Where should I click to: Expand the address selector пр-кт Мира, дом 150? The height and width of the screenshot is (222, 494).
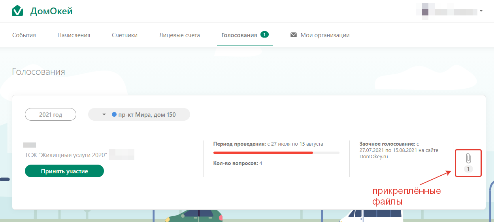139,115
